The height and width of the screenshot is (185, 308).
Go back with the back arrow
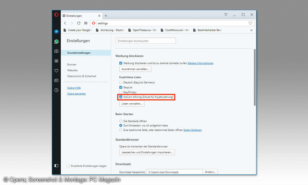tap(65, 23)
